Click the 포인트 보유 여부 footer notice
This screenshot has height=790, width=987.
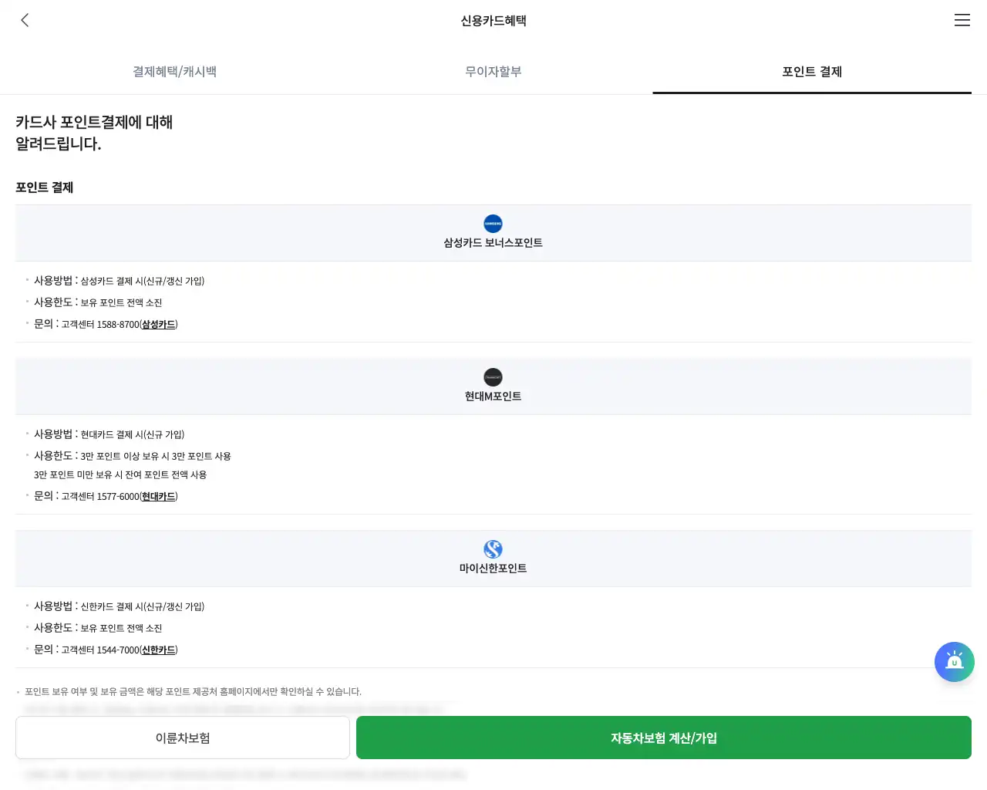(x=188, y=692)
